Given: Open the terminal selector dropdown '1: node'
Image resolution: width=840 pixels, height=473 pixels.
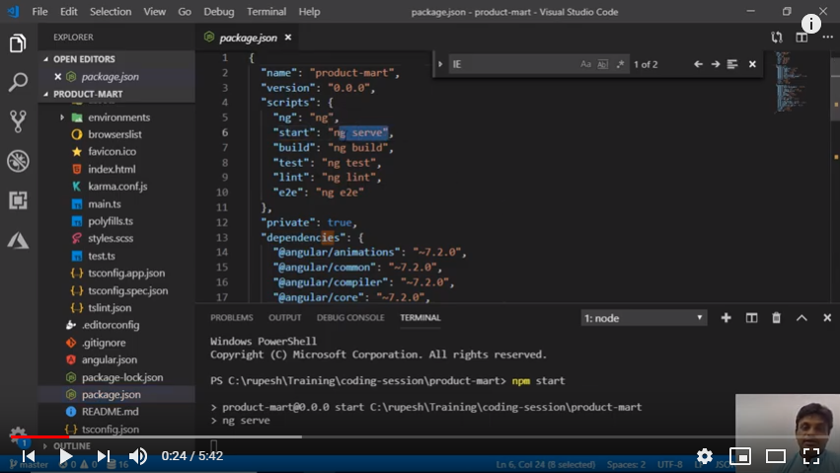Looking at the screenshot, I should (644, 318).
